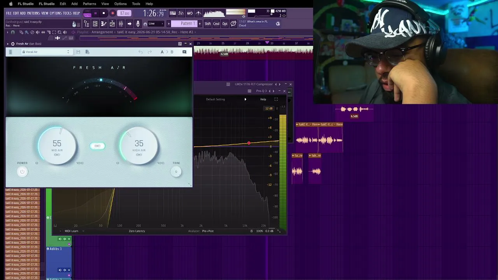Click the red EQ band point
The height and width of the screenshot is (280, 498).
coord(249,143)
